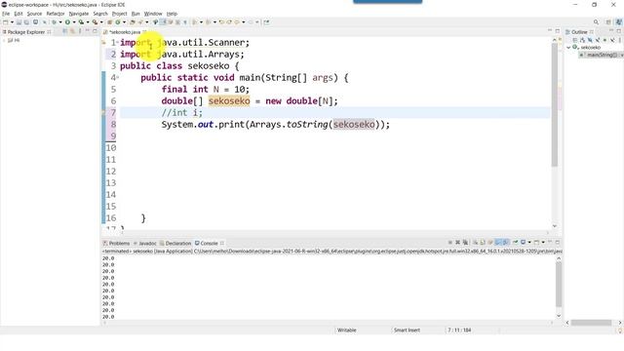Toggle Mark Occurrences in the toolbar

[x=163, y=22]
